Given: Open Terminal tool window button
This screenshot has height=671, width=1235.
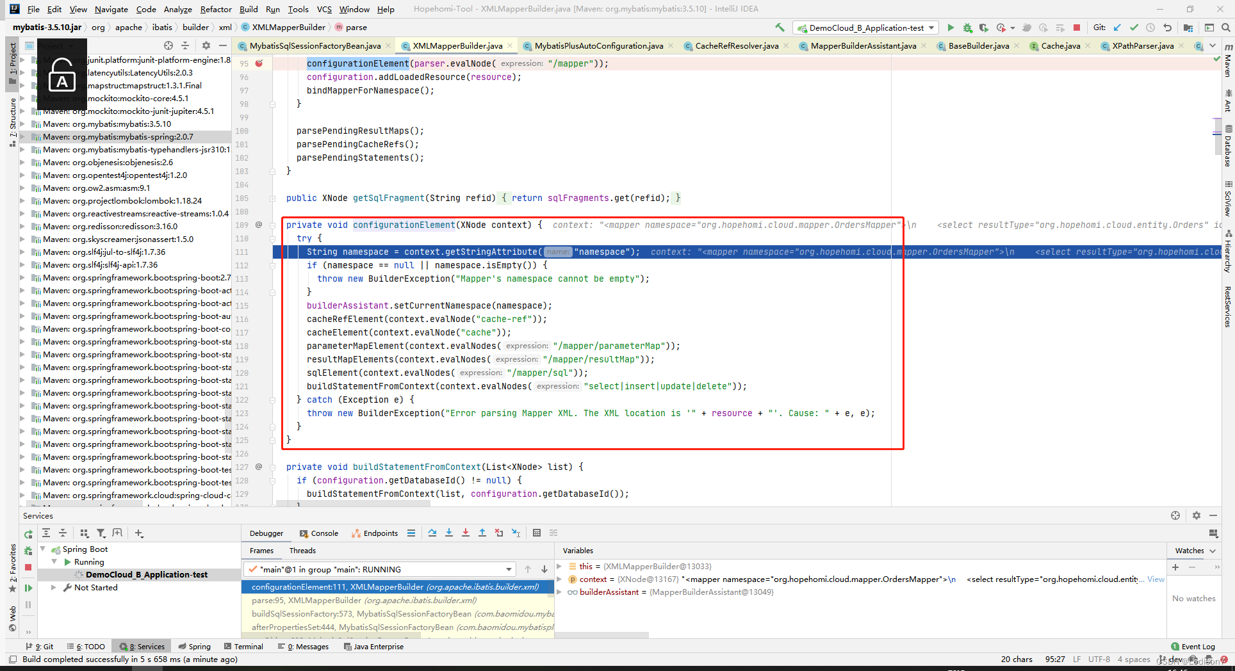Looking at the screenshot, I should [243, 647].
